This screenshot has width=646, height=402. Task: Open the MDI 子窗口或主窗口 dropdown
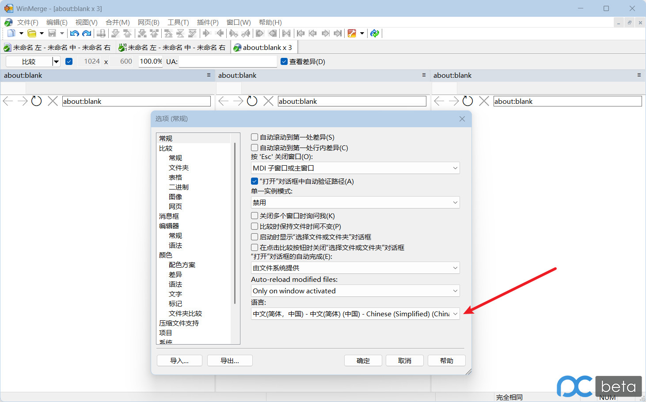click(x=355, y=168)
